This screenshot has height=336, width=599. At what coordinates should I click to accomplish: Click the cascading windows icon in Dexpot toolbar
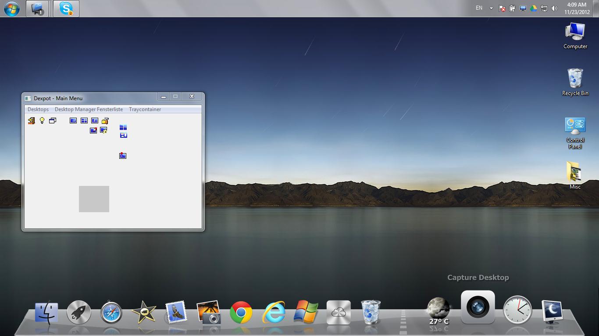[x=53, y=120]
